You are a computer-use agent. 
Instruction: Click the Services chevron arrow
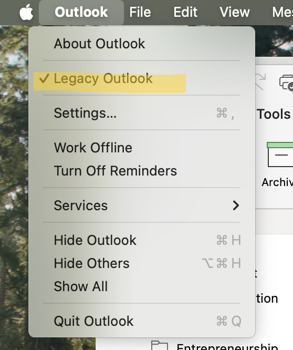[x=236, y=205]
